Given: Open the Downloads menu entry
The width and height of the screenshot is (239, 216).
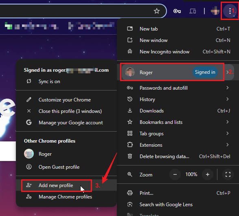Looking at the screenshot, I should pos(178,110).
